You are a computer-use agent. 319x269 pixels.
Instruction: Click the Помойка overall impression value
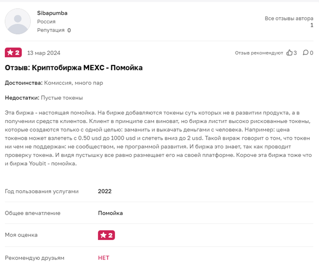(x=110, y=213)
